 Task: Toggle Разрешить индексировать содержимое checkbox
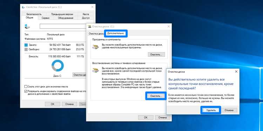click(x=26, y=91)
